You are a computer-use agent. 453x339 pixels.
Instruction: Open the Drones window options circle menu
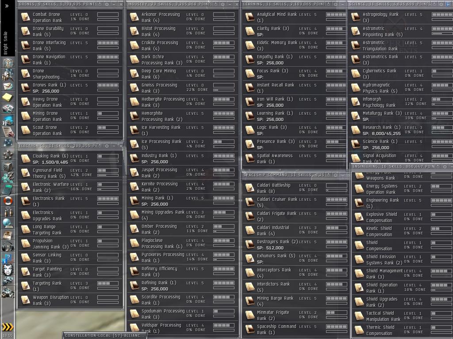pyautogui.click(x=107, y=4)
